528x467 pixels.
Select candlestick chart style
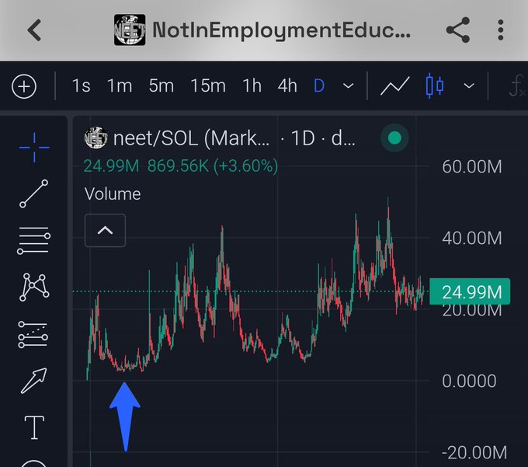[434, 86]
